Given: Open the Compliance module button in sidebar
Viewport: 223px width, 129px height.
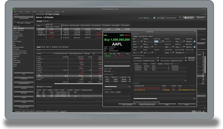Looking at the screenshot, I should (x=23, y=79).
